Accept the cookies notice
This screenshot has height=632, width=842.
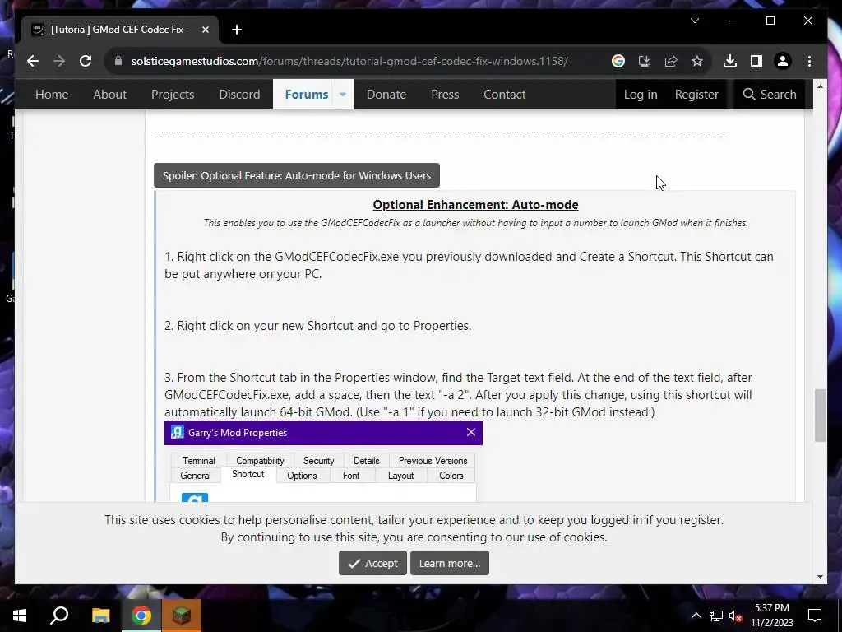tap(372, 563)
